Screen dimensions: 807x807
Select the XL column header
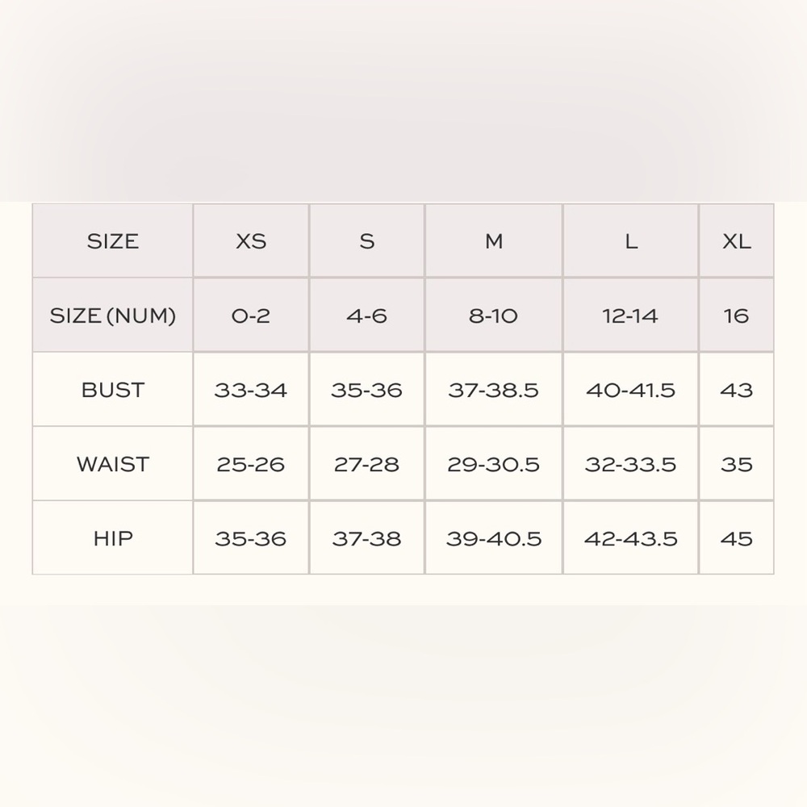tap(737, 240)
